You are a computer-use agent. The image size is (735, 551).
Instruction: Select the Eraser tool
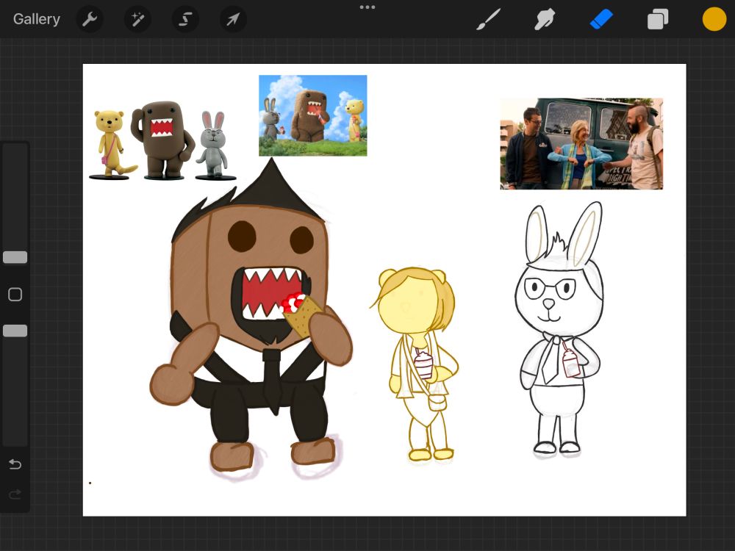point(601,19)
